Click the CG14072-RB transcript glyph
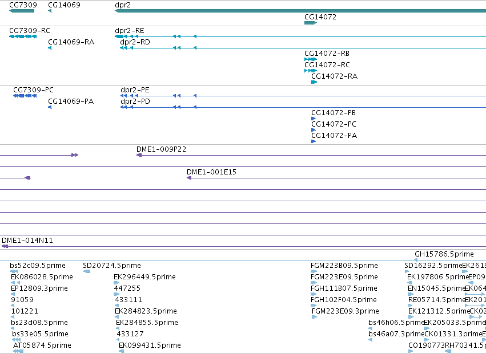Image resolution: width=486 pixels, height=354 pixels. (x=311, y=59)
